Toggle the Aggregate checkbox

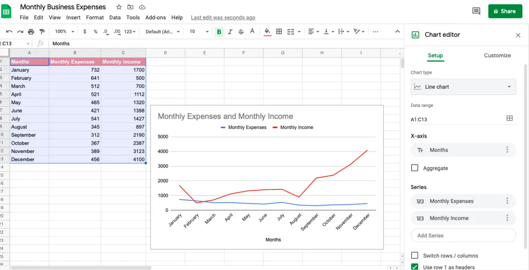click(415, 168)
